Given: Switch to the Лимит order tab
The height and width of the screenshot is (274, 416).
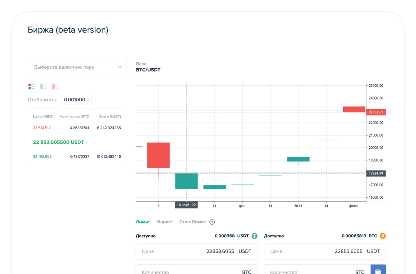Looking at the screenshot, I should tap(143, 222).
